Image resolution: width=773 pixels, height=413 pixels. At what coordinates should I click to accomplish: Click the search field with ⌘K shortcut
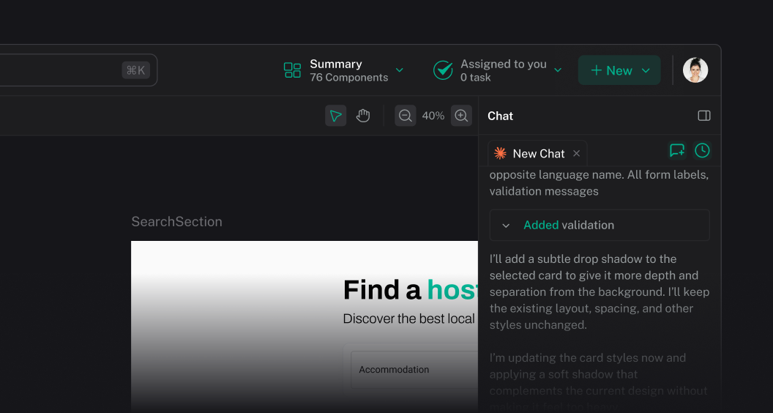[x=79, y=70]
